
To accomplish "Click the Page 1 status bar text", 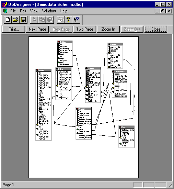I will (8, 185).
